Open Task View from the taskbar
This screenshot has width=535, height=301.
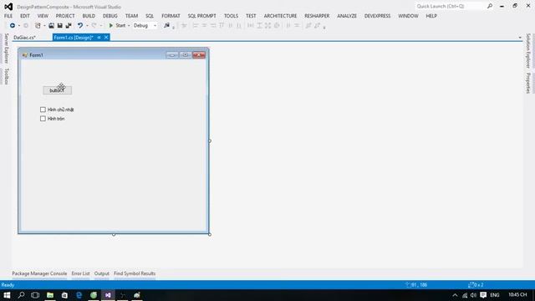[x=35, y=295]
